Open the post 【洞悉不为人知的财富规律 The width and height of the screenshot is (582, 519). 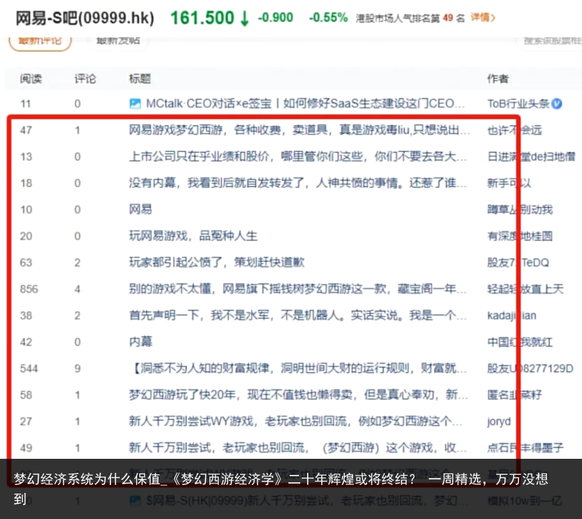[298, 368]
